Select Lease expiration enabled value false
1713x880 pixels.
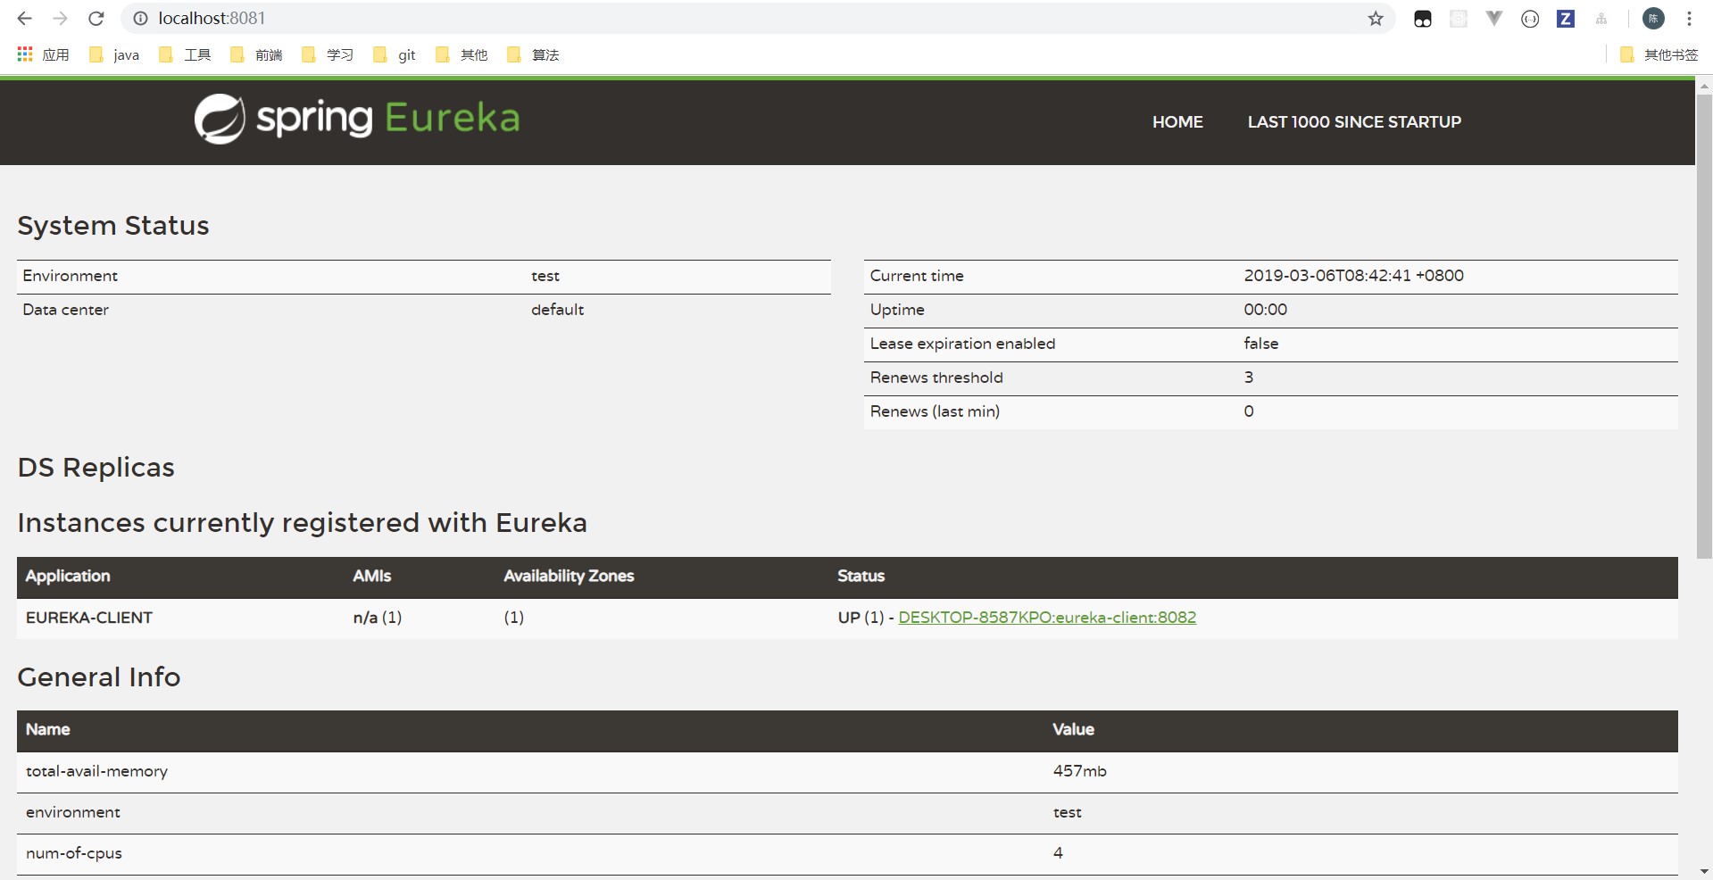[x=1261, y=344]
